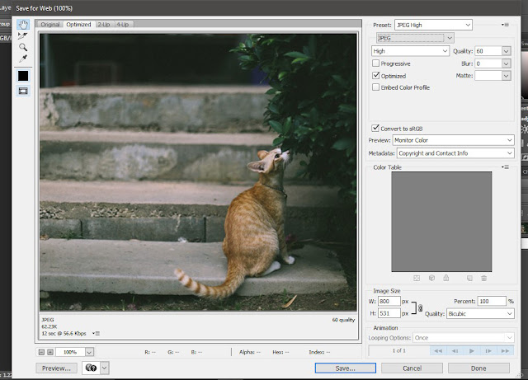The height and width of the screenshot is (380, 528).
Task: Open the High compression quality dropdown
Action: point(410,51)
